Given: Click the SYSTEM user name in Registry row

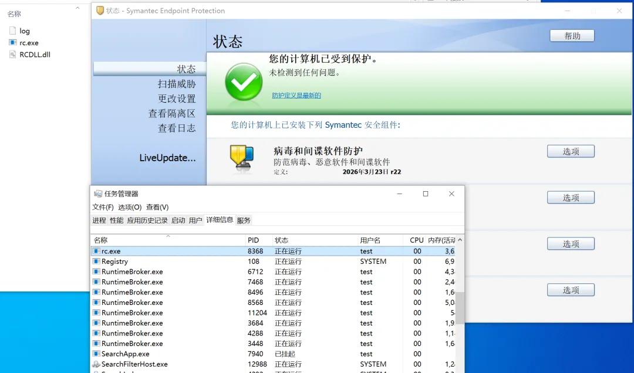Looking at the screenshot, I should (x=373, y=262).
